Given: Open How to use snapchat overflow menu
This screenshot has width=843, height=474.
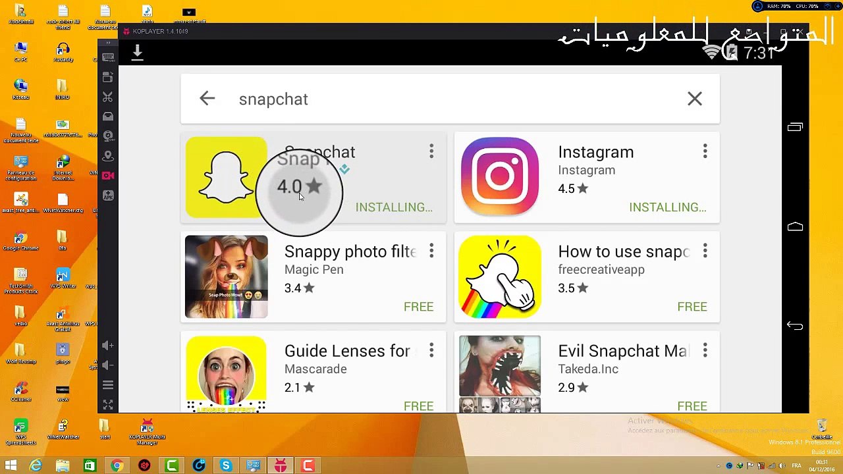Looking at the screenshot, I should click(x=705, y=251).
